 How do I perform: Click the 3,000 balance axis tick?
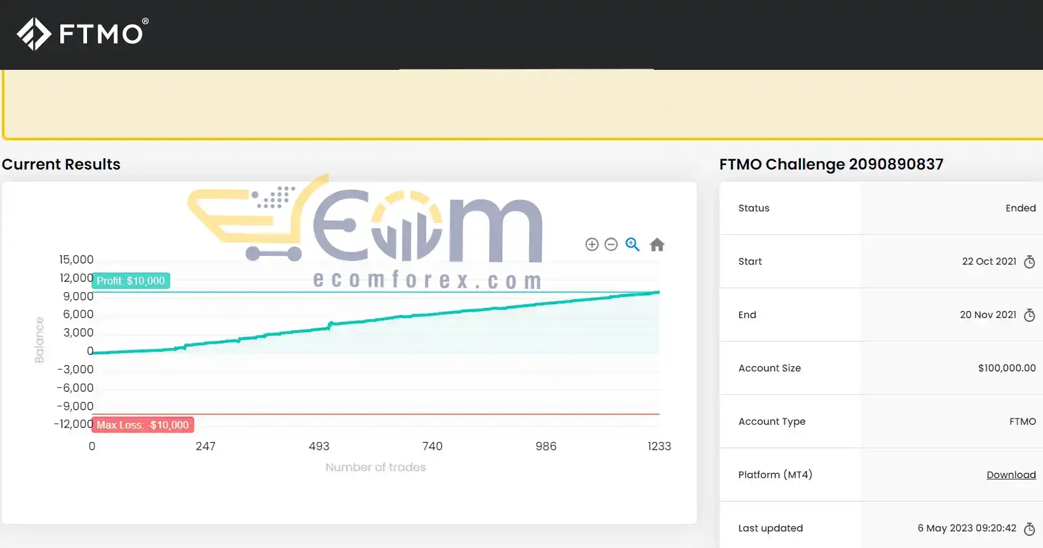tap(78, 333)
